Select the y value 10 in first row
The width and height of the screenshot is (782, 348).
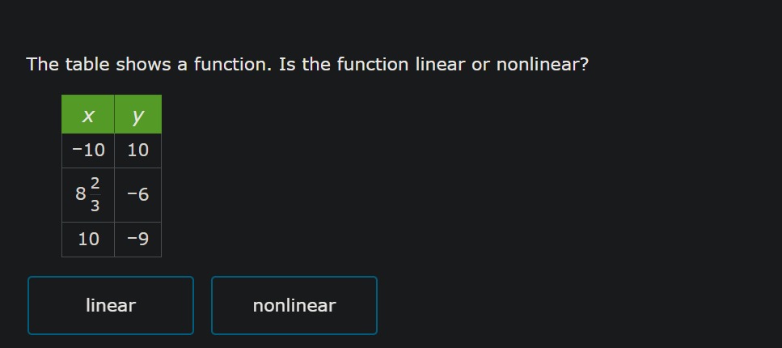tap(137, 151)
